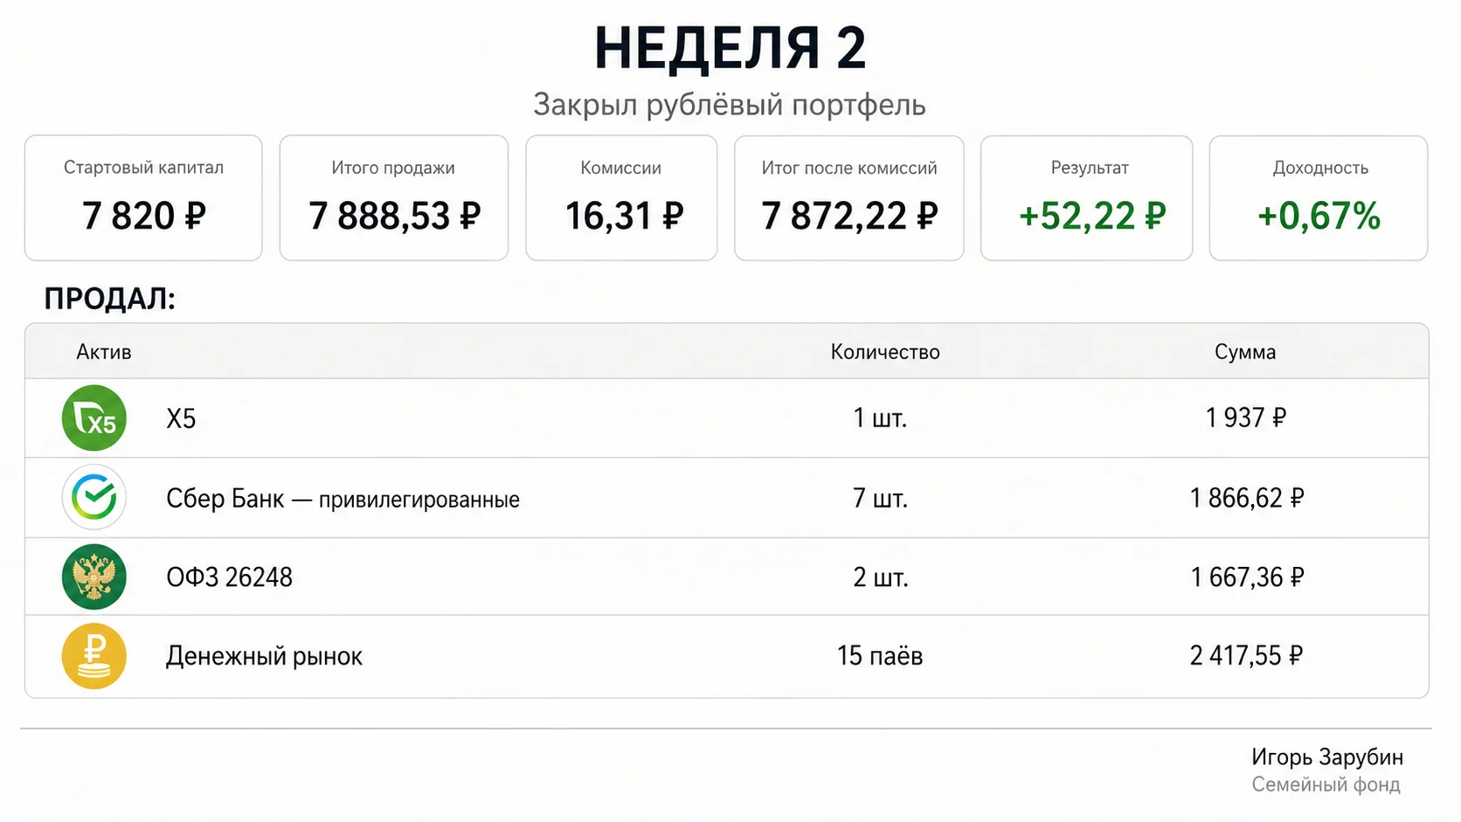Select the X5 sum 1 937 ₽
Viewport: 1461px width, 822px height.
point(1246,418)
